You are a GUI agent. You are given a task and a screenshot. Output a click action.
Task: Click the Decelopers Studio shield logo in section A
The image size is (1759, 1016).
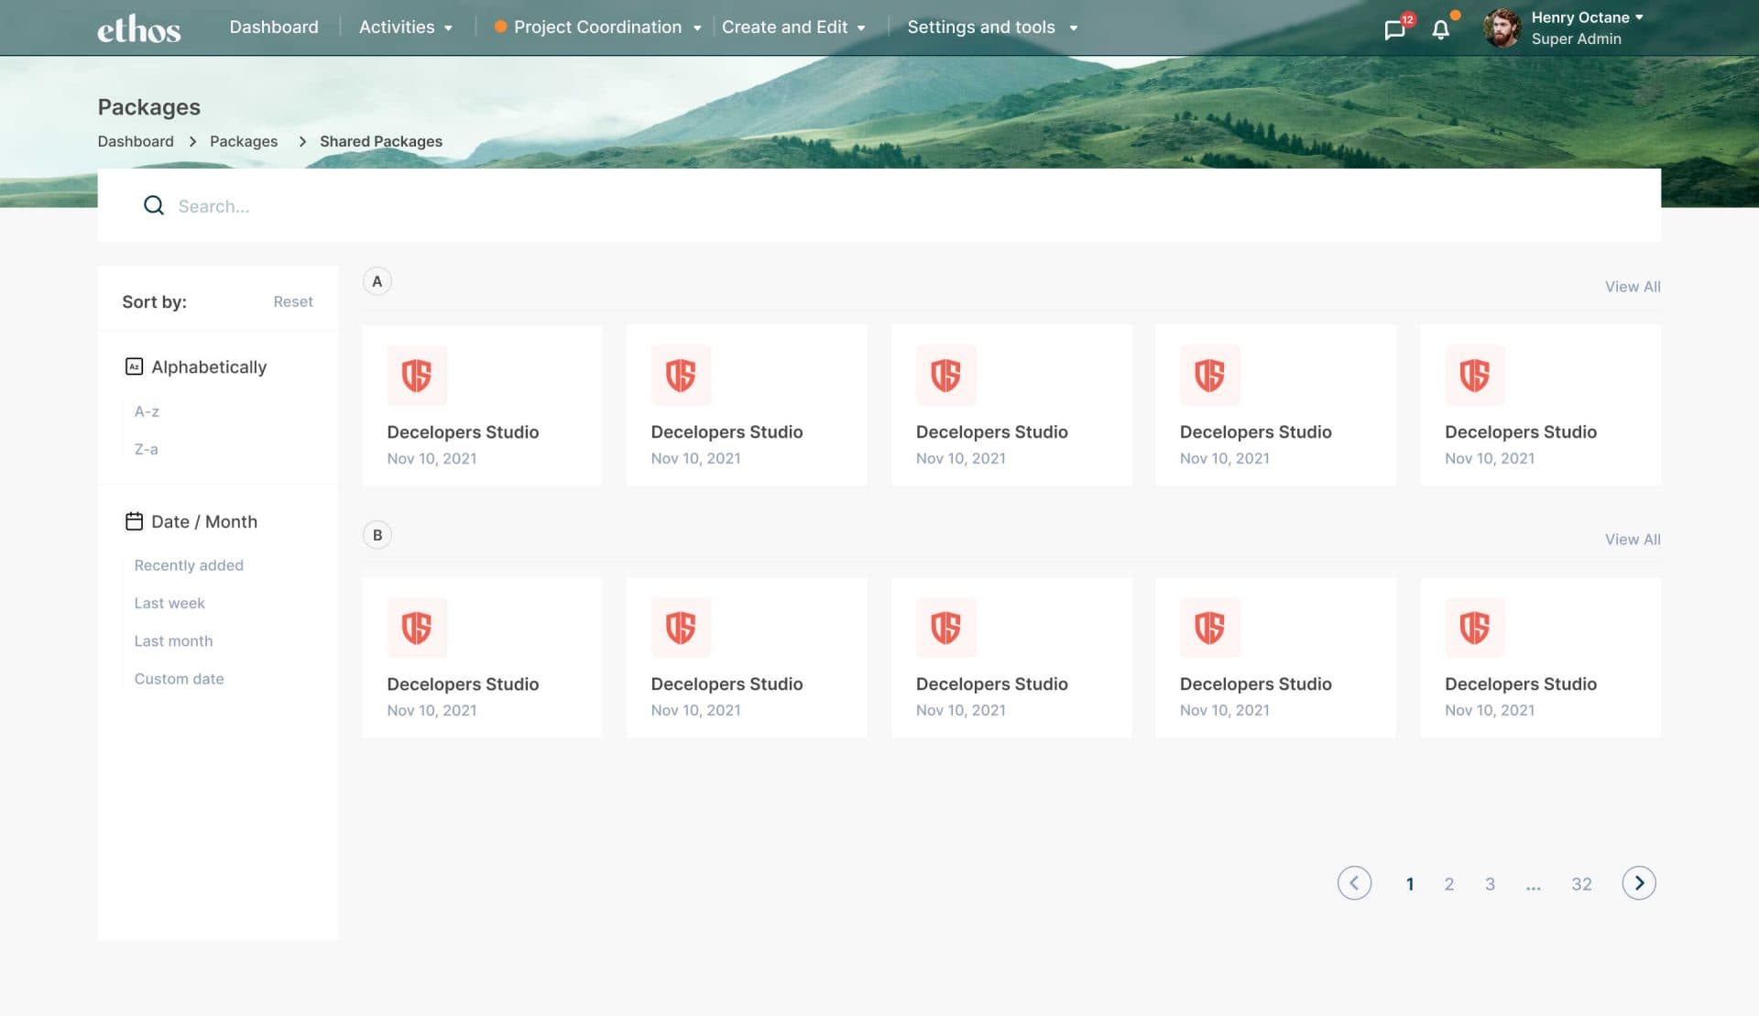pos(417,375)
